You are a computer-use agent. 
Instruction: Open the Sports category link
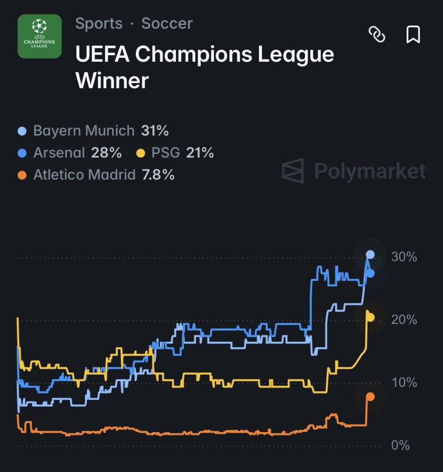[99, 24]
